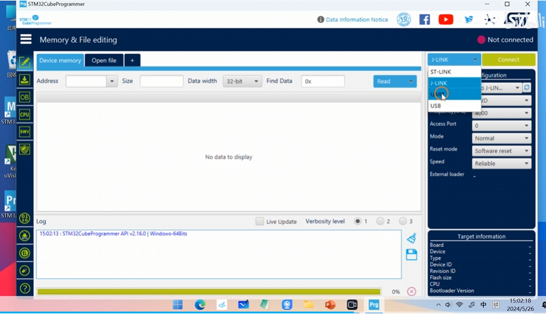This screenshot has height=314, width=546.
Task: Switch to the Device memory tab
Action: coord(60,61)
